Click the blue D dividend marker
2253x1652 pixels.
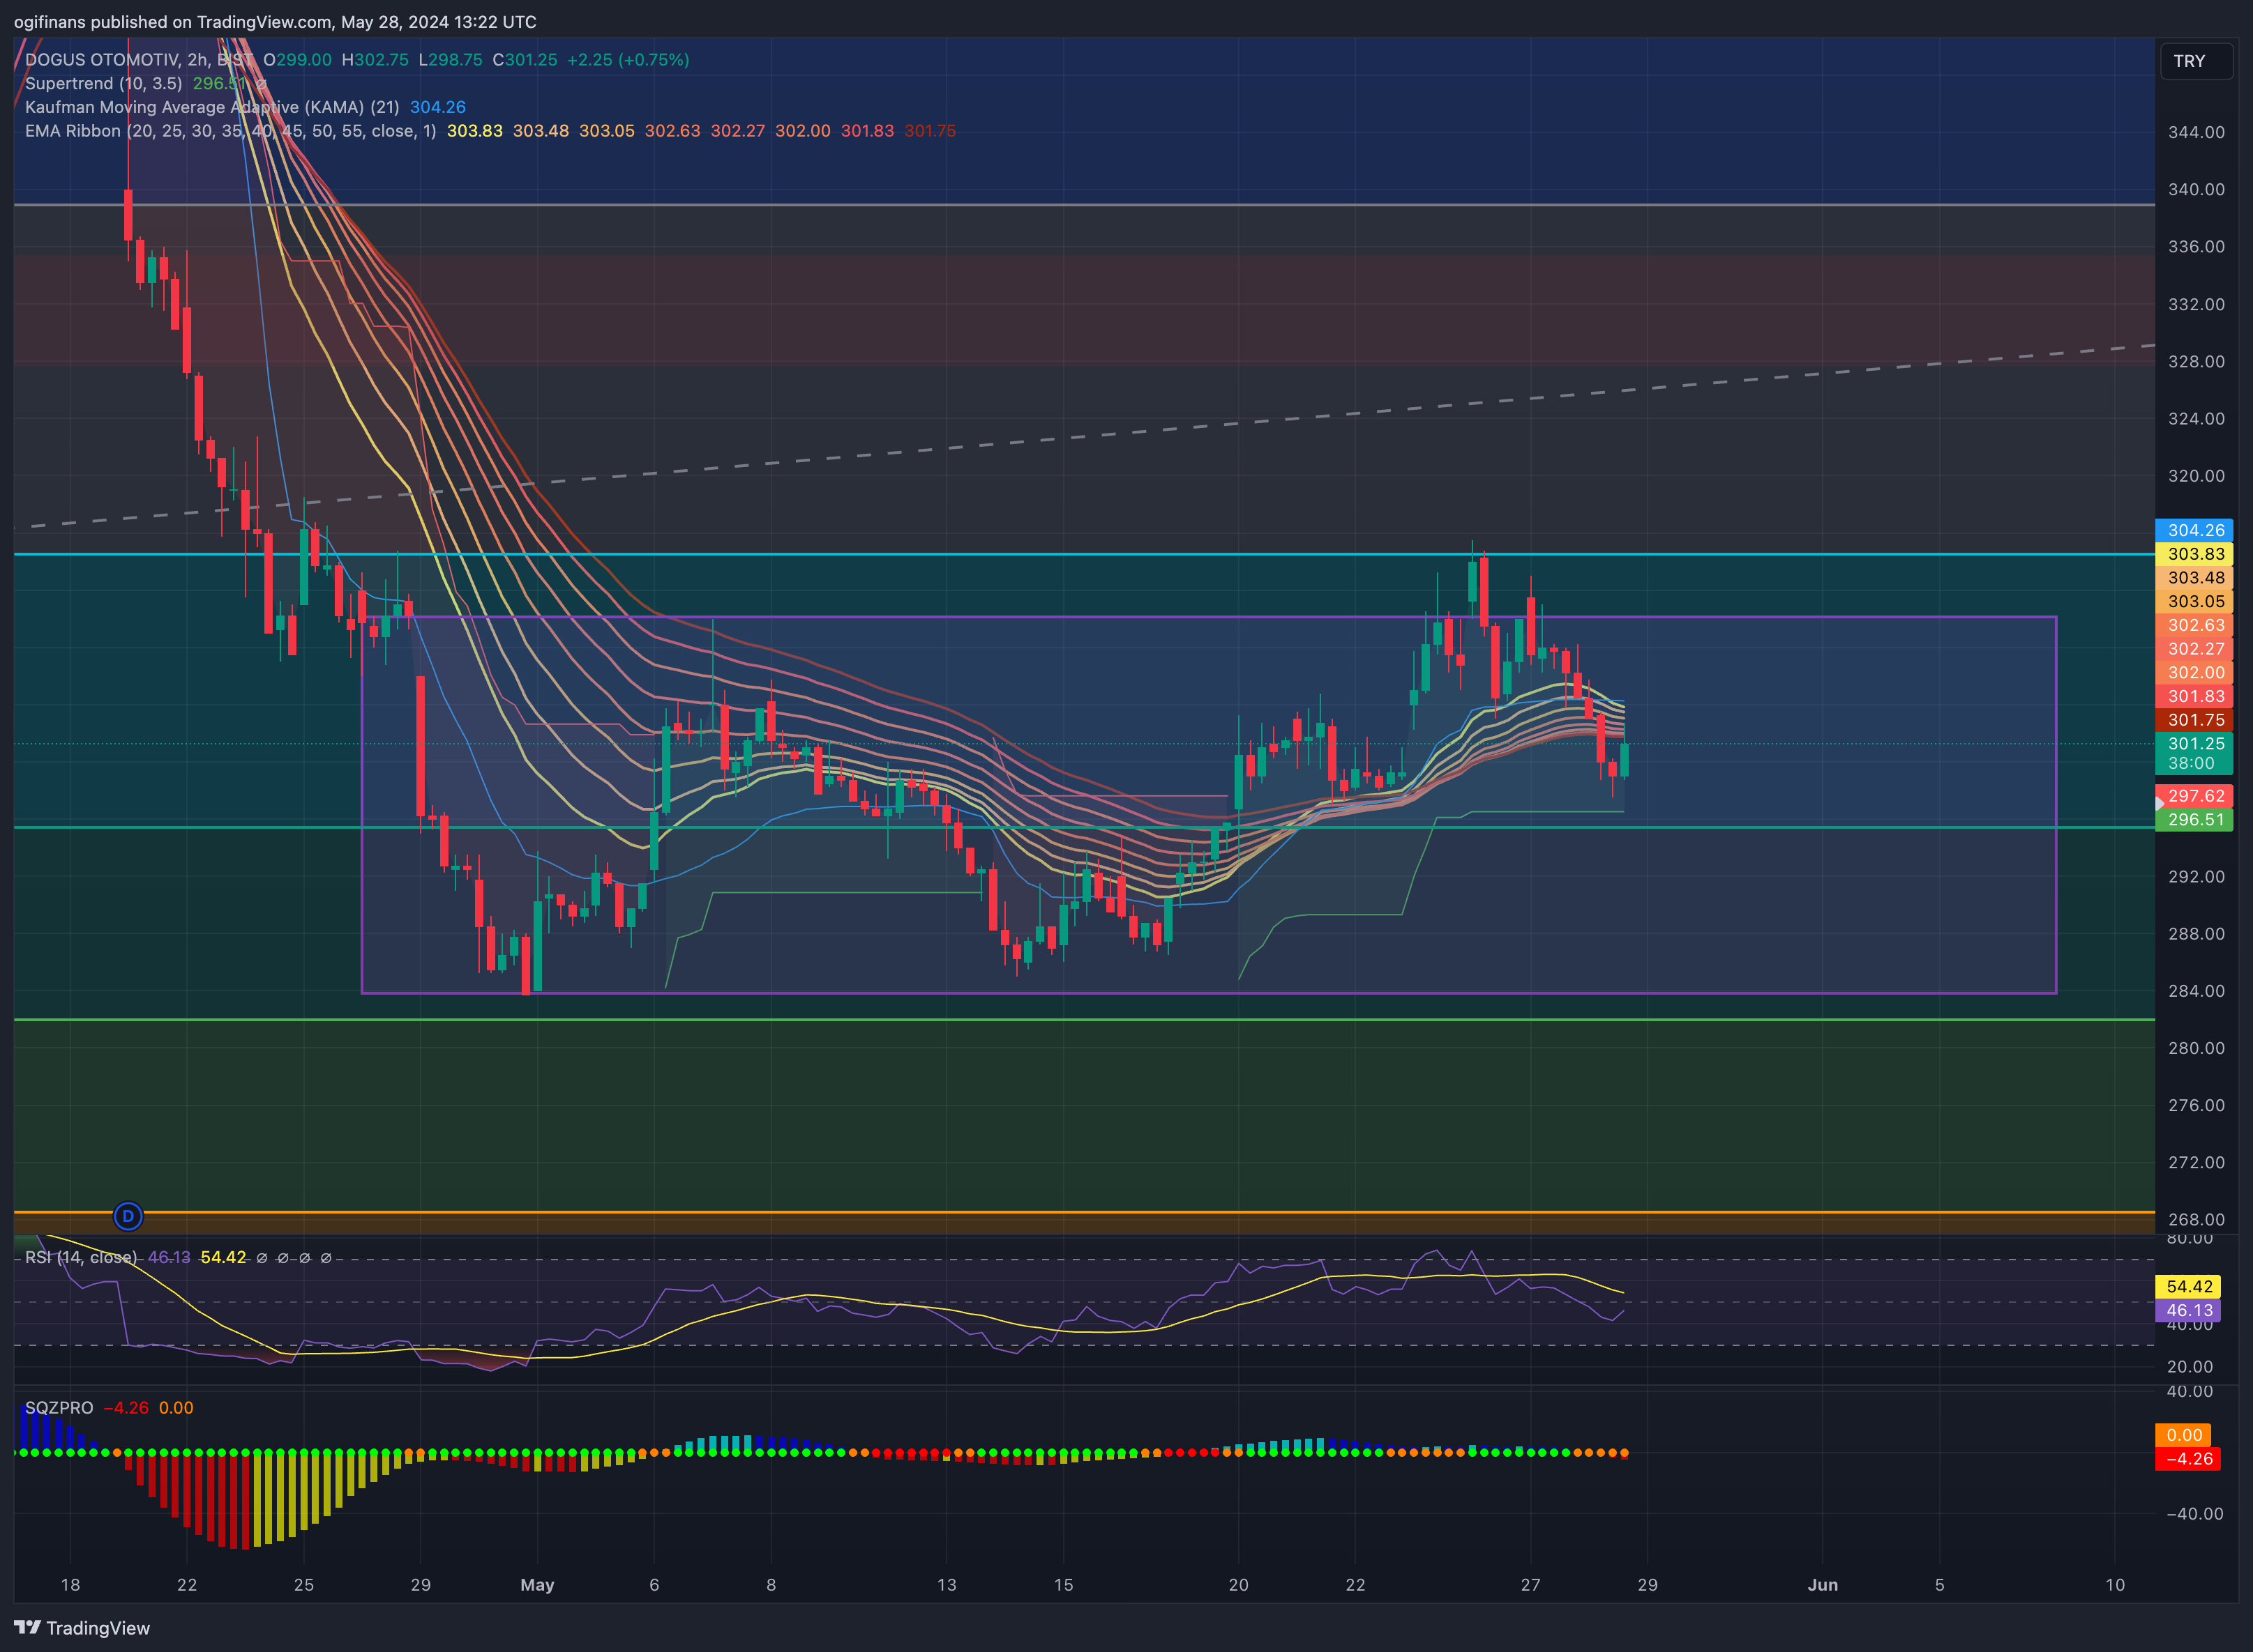point(128,1216)
